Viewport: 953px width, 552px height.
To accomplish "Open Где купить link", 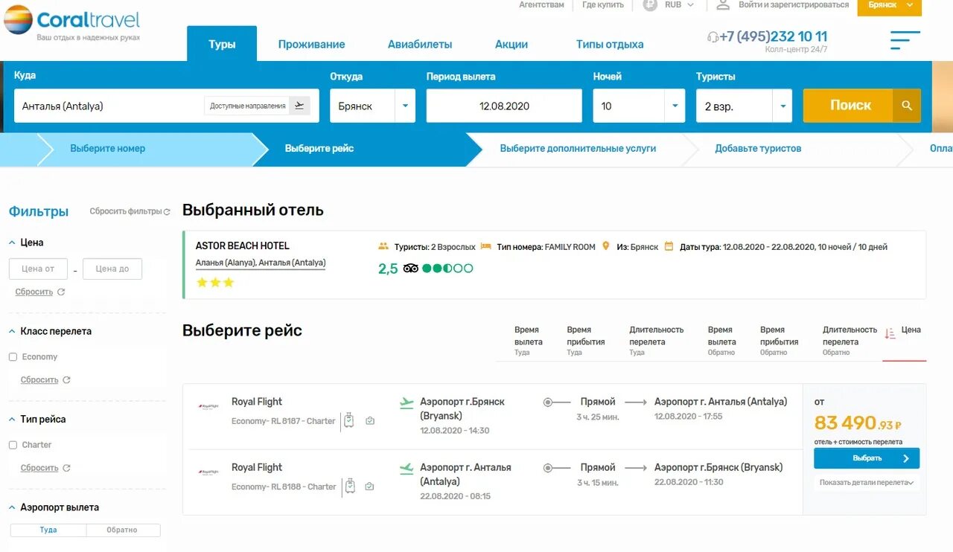I will coord(603,4).
